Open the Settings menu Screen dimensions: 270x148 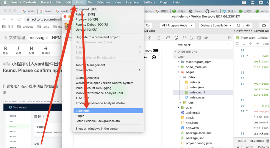coord(149,2)
